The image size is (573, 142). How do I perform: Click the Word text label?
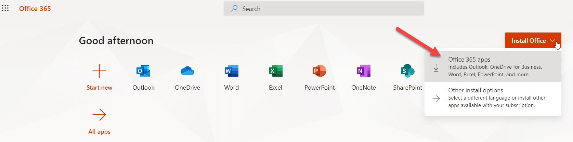(232, 88)
